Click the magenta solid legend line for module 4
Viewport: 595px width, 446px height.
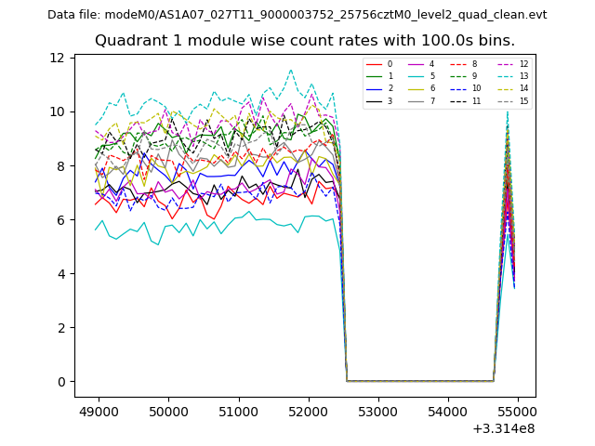[415, 64]
